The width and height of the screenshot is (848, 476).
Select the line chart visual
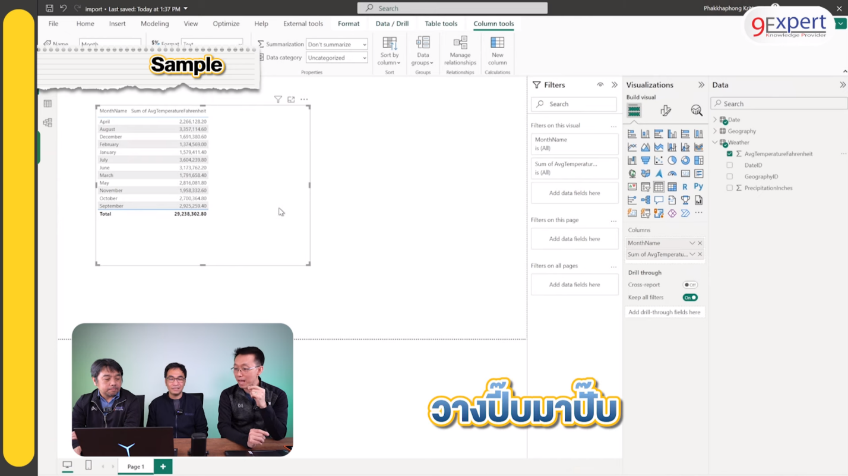(632, 147)
